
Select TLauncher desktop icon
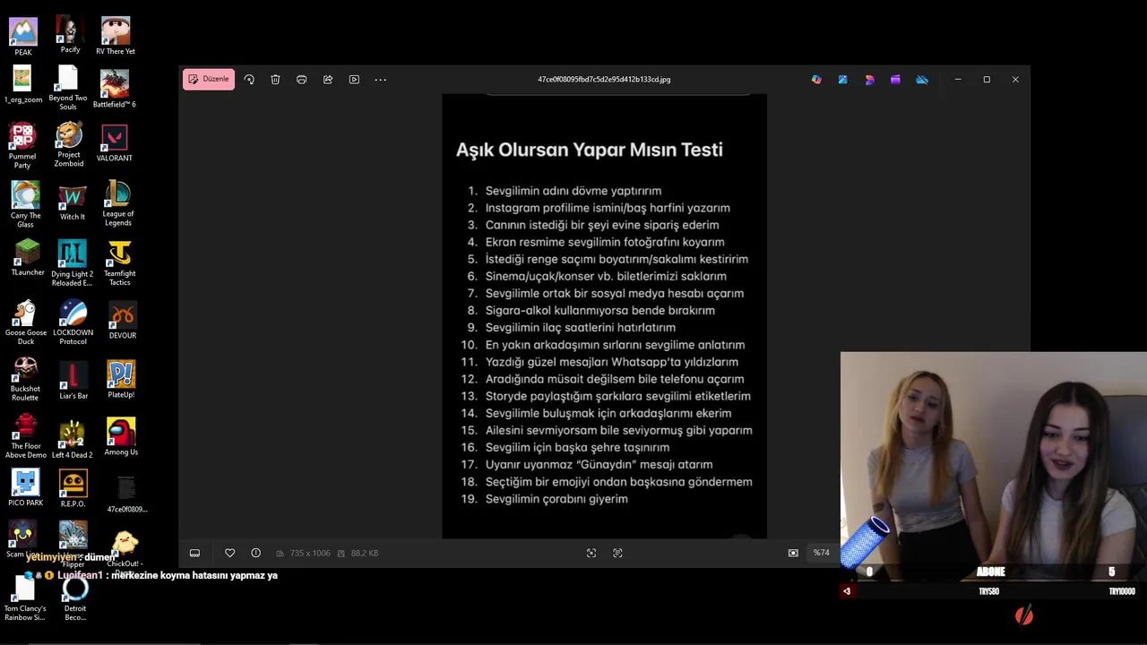pyautogui.click(x=27, y=258)
